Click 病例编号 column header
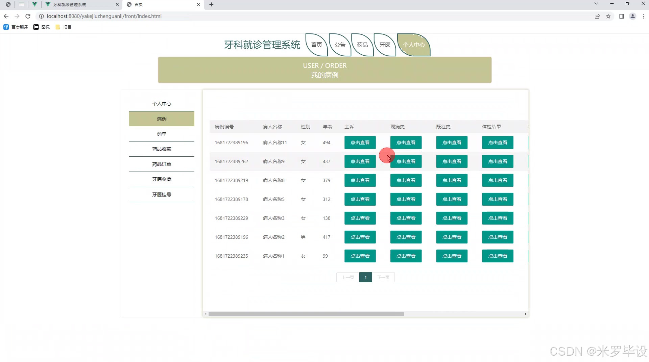649x362 pixels. pyautogui.click(x=224, y=127)
